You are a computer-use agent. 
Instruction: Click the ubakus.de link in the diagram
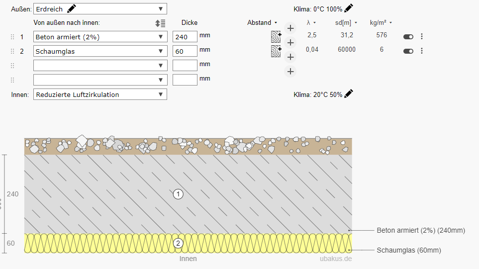(335, 259)
